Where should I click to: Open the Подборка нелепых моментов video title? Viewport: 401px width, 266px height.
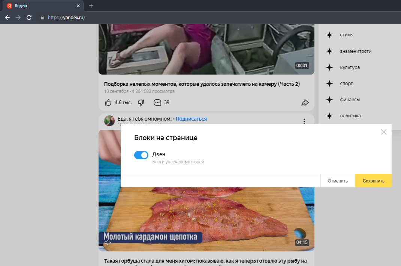point(202,84)
